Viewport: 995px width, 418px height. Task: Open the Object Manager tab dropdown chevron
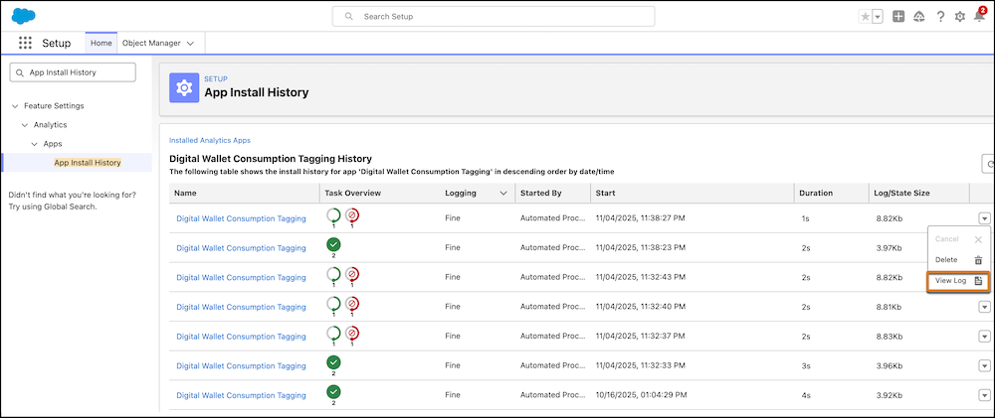[x=190, y=43]
